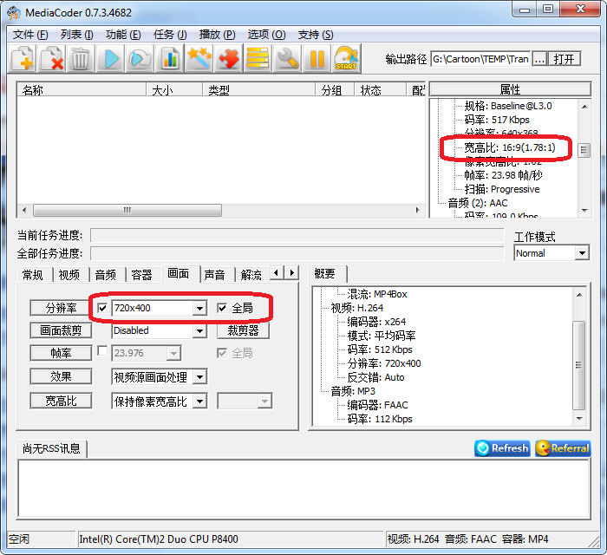Open the 720x400 resolution dropdown
Viewport: 607px width, 555px height.
199,309
